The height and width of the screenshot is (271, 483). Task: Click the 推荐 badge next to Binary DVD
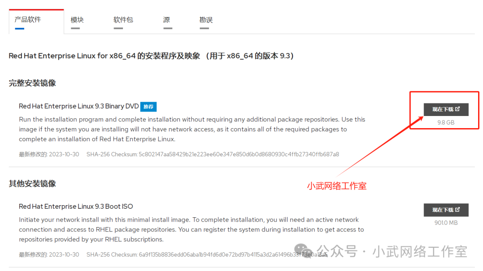pos(148,107)
